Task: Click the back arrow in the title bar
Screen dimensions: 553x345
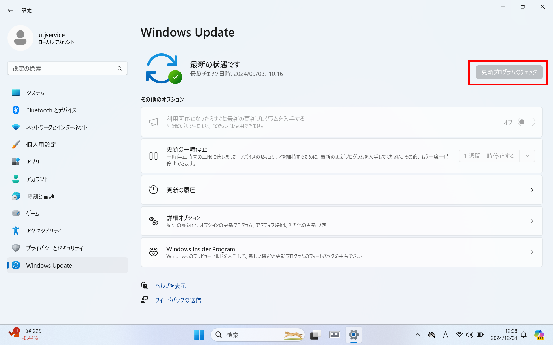Action: [10, 10]
